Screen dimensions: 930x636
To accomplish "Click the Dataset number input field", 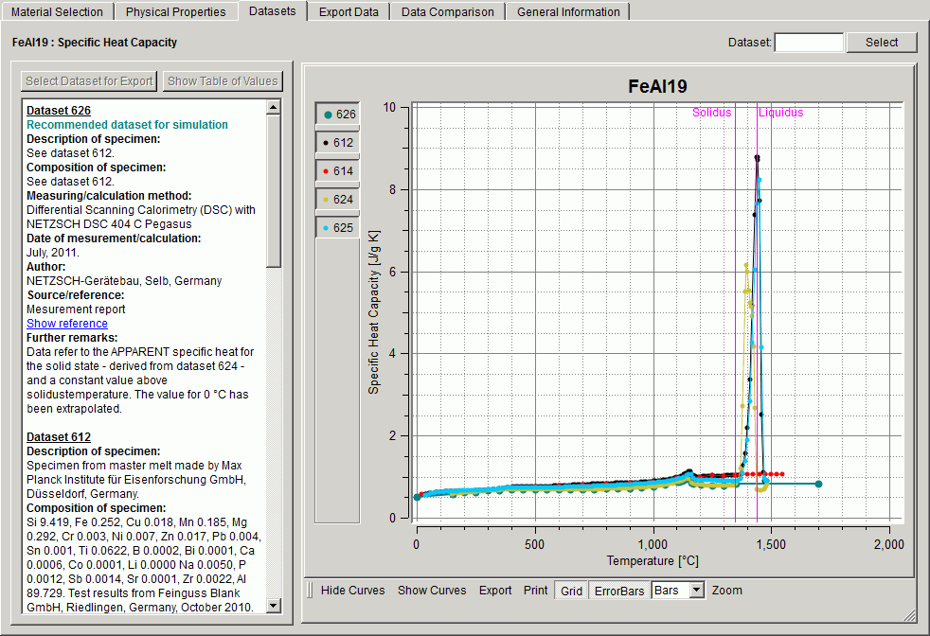I will pyautogui.click(x=809, y=43).
